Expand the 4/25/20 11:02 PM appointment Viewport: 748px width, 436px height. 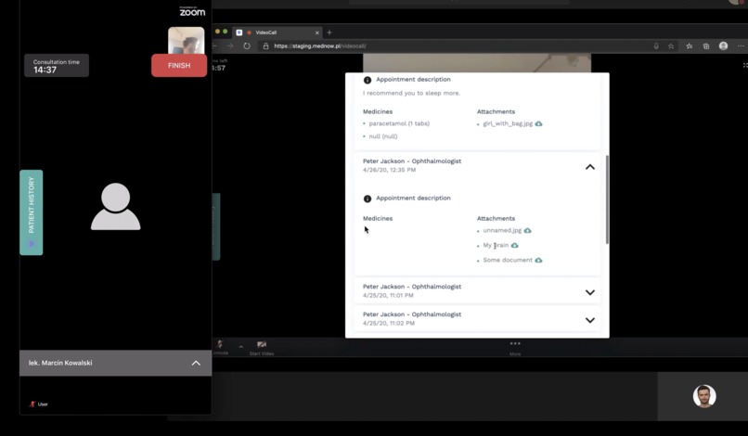pyautogui.click(x=590, y=320)
